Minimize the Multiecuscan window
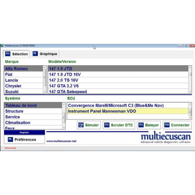 pos(180,46)
